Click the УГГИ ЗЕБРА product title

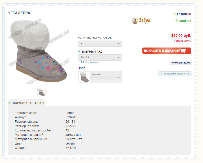[x=19, y=13]
